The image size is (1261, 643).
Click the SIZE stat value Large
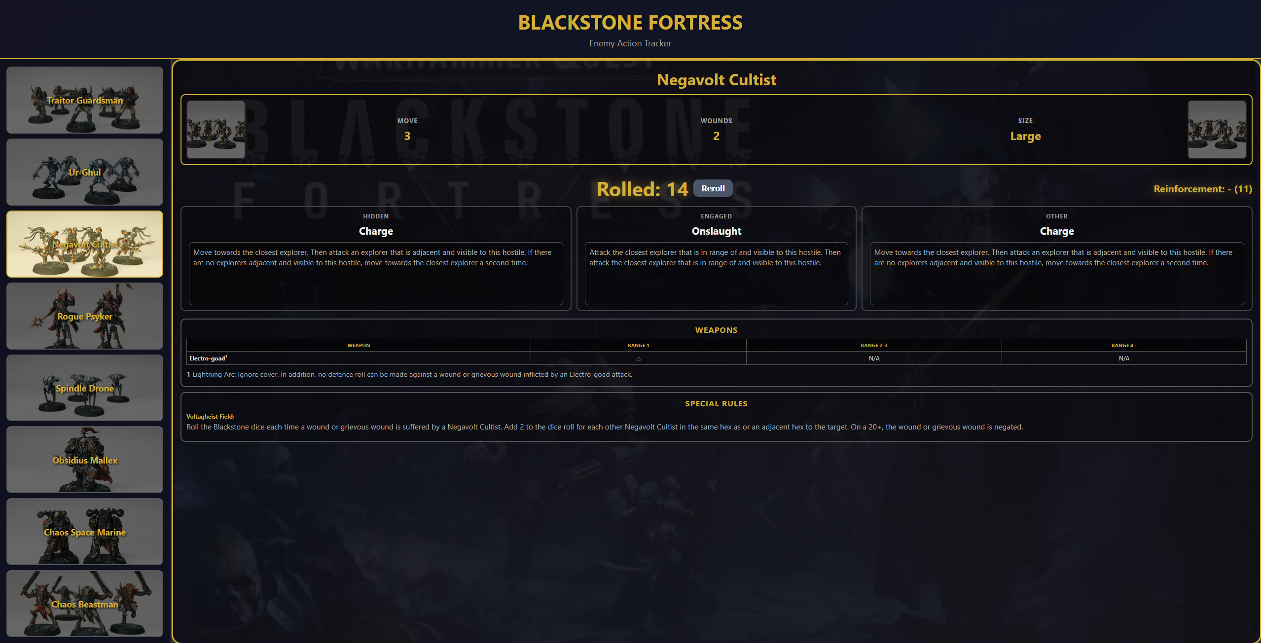coord(1025,136)
